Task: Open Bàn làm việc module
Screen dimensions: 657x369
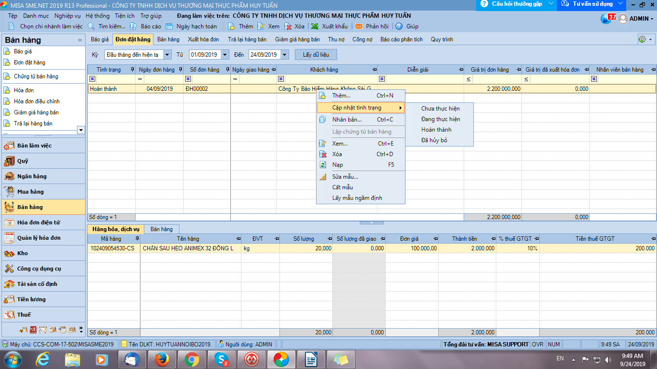Action: [x=43, y=146]
